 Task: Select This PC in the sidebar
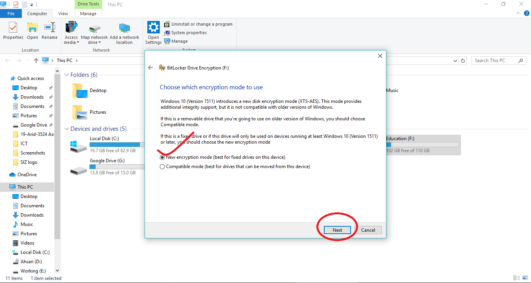27,187
